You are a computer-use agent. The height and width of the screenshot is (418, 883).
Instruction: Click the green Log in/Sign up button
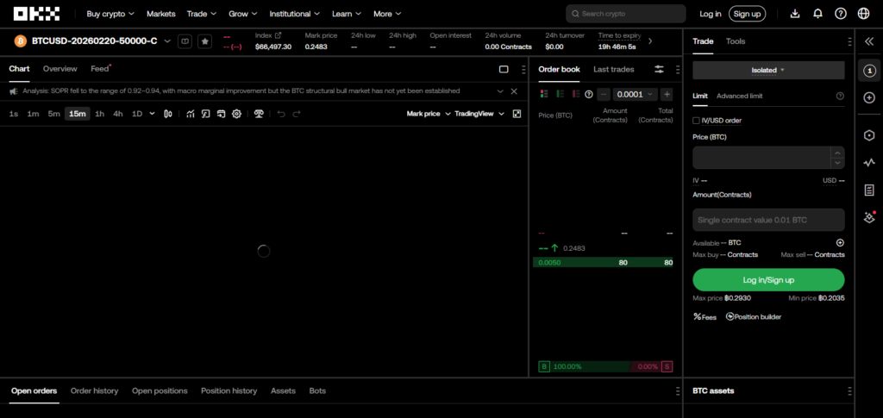click(x=768, y=279)
